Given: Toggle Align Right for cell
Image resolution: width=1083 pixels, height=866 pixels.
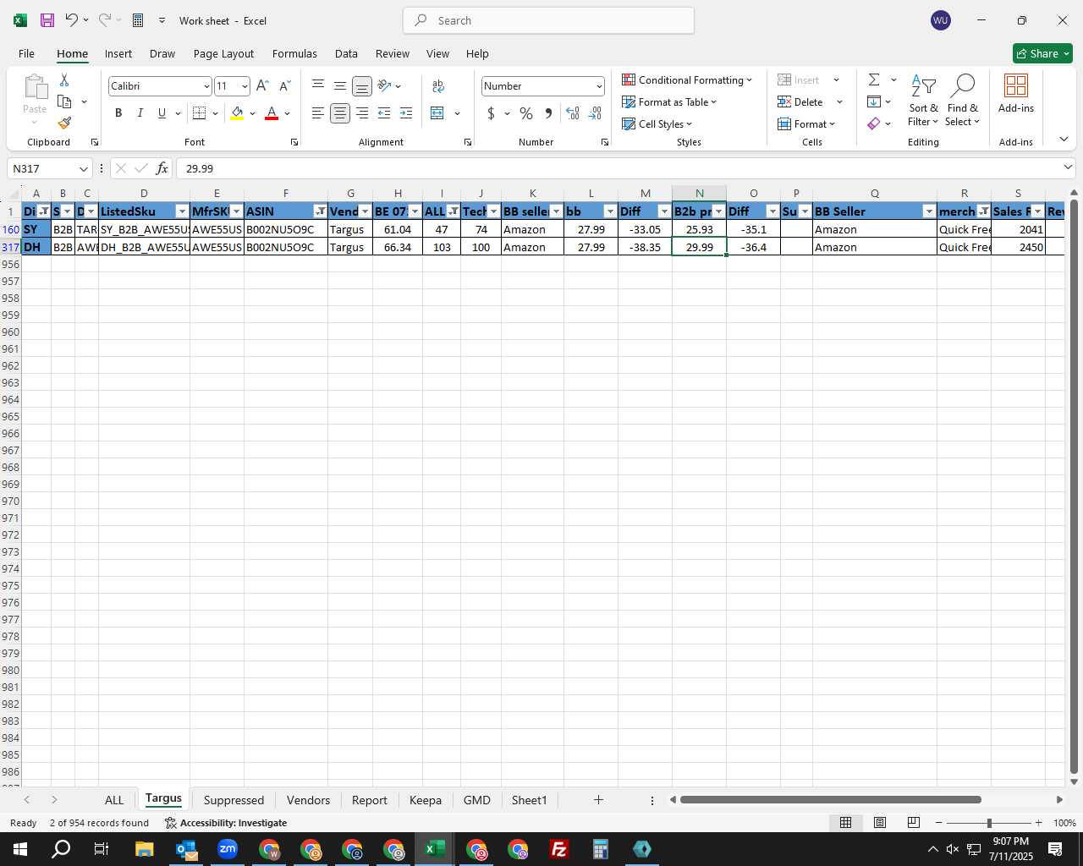Looking at the screenshot, I should tap(362, 113).
